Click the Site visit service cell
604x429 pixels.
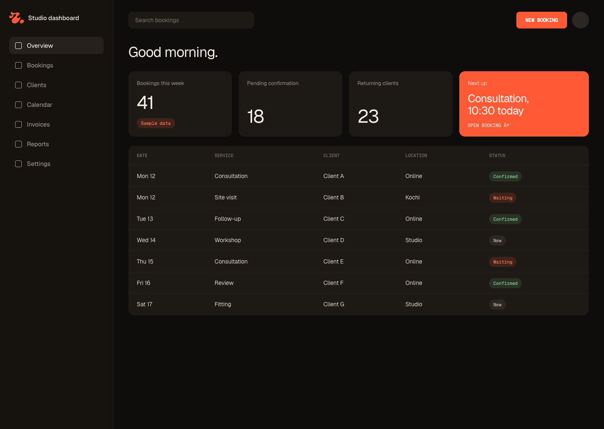[226, 197]
